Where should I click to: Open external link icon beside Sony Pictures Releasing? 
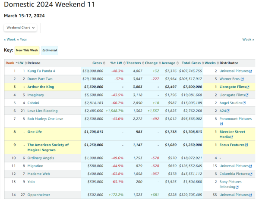237,187
